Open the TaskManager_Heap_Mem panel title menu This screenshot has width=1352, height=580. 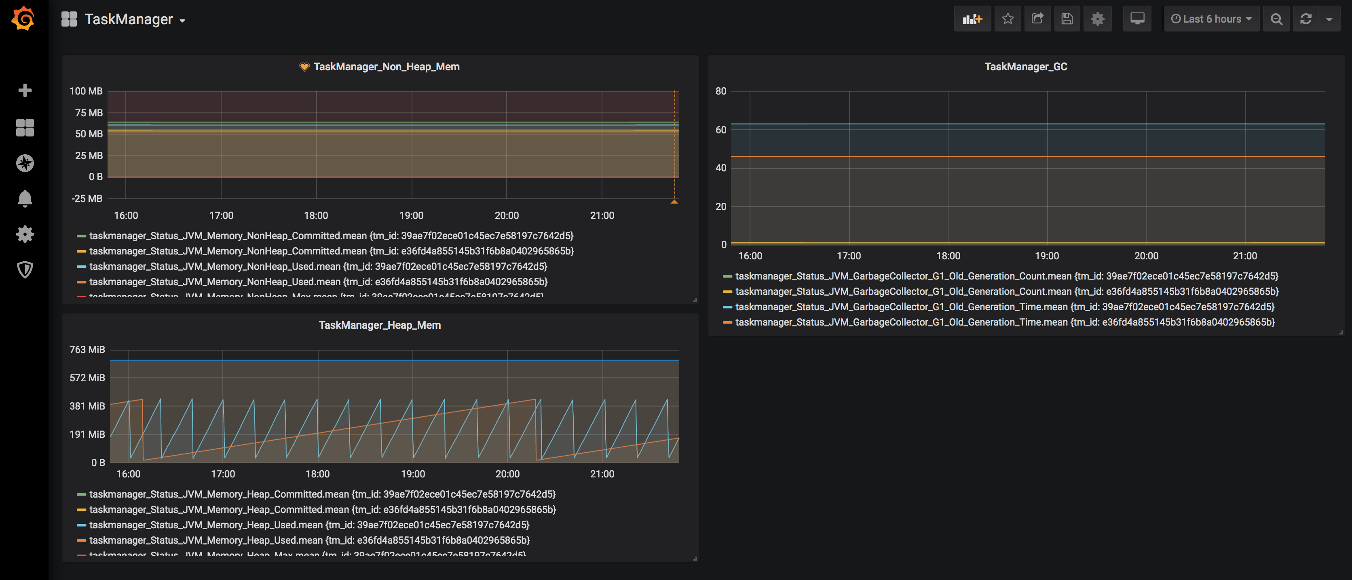point(380,325)
